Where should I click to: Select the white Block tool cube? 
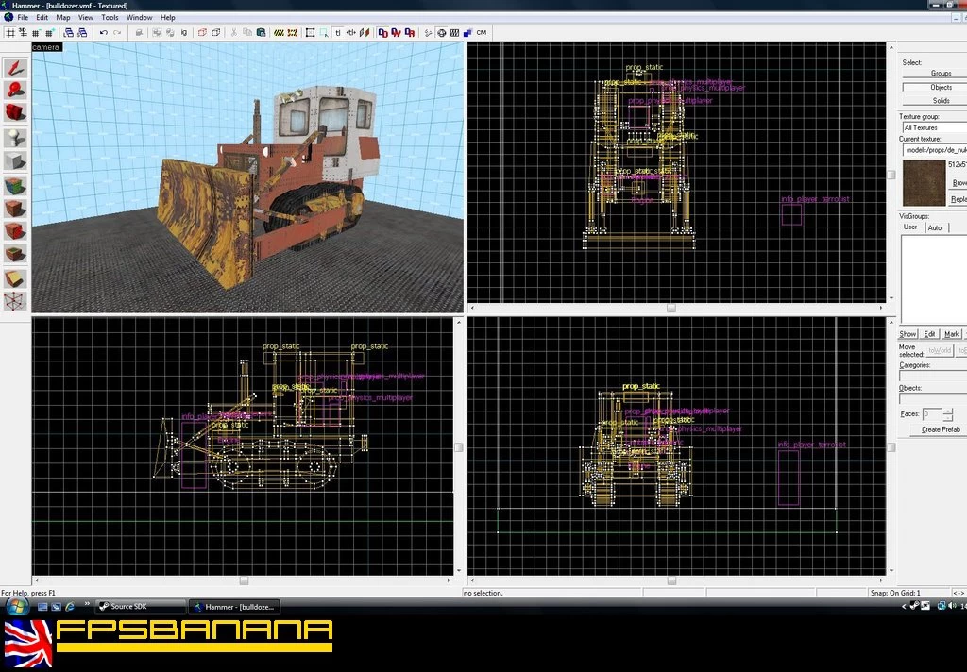[15, 160]
